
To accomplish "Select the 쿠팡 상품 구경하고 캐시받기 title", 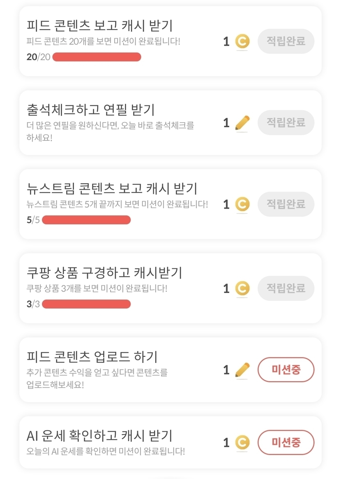I will pyautogui.click(x=104, y=272).
